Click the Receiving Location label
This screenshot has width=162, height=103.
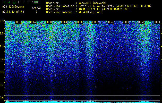[x=60, y=6]
